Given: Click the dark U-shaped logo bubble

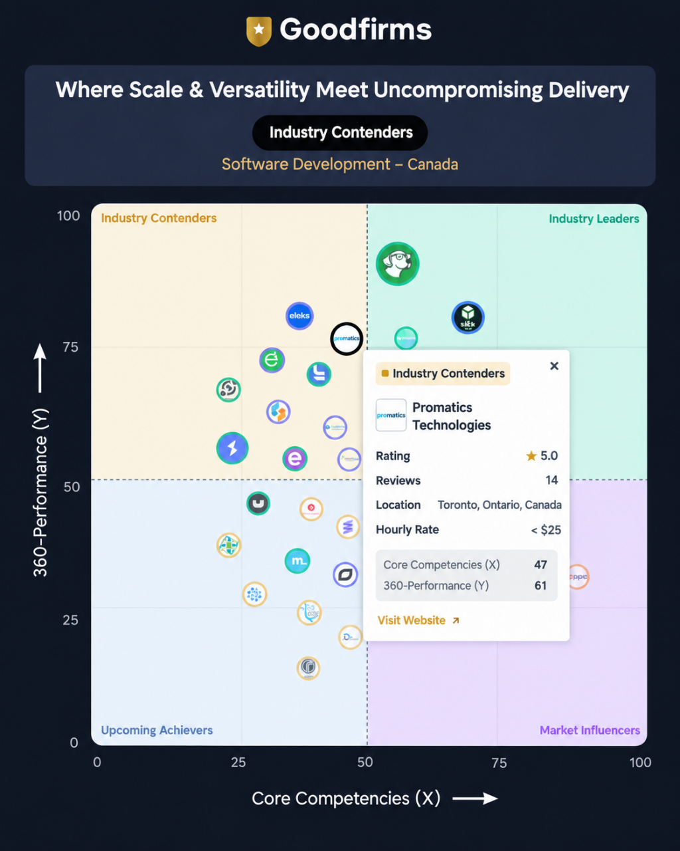Looking at the screenshot, I should click(258, 503).
